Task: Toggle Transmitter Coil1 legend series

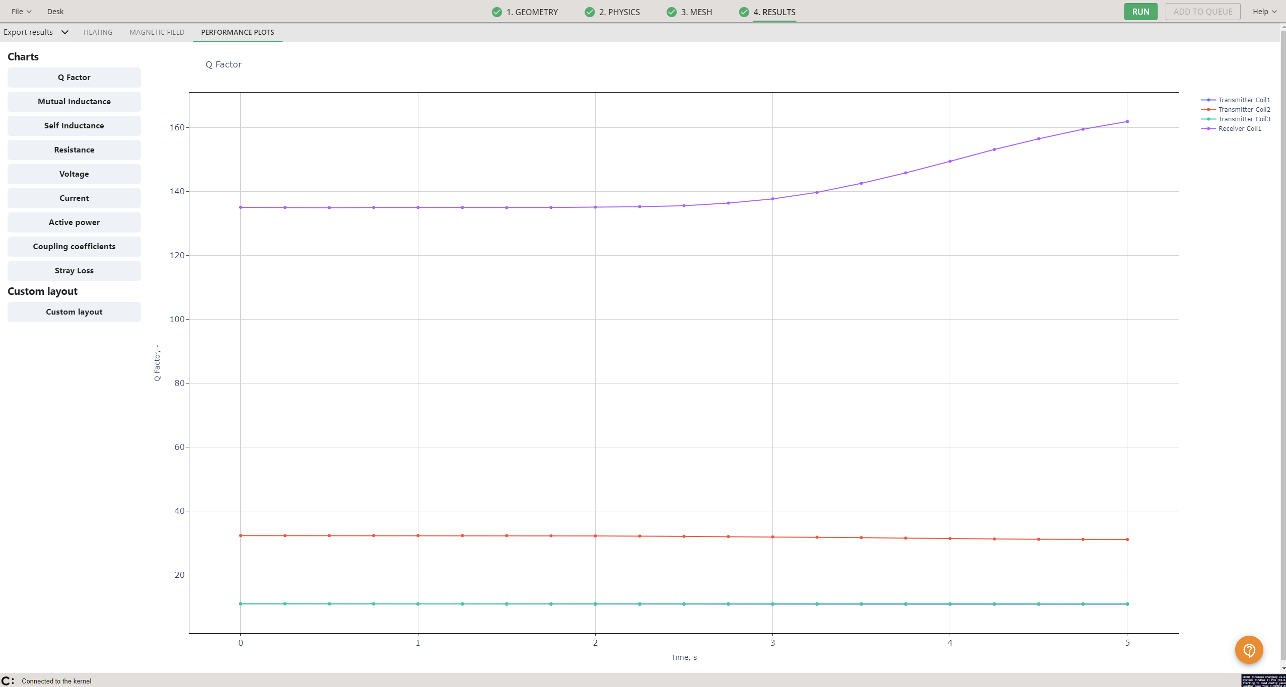Action: (x=1244, y=100)
